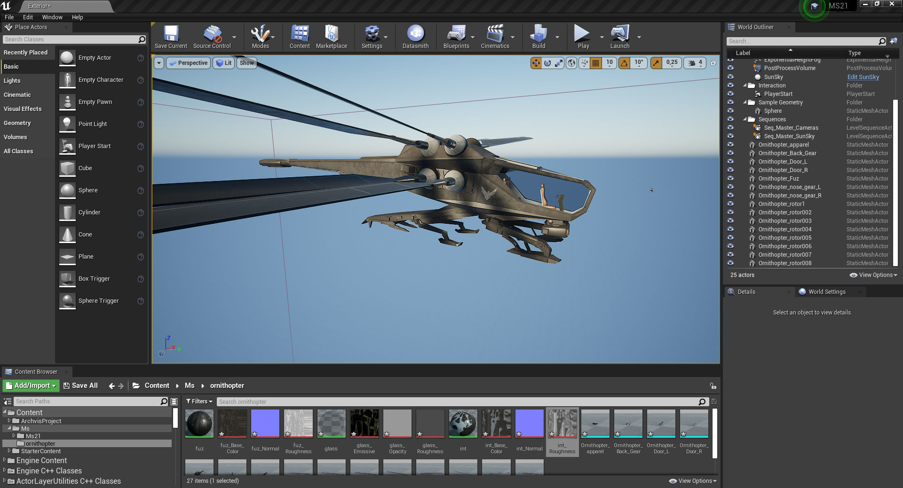Select the scale gizmo tool
This screenshot has width=903, height=488.
pyautogui.click(x=559, y=63)
